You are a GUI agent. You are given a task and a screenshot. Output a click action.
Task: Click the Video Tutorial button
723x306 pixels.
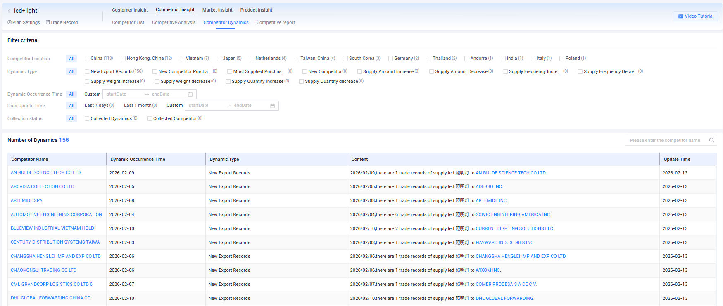(x=696, y=16)
